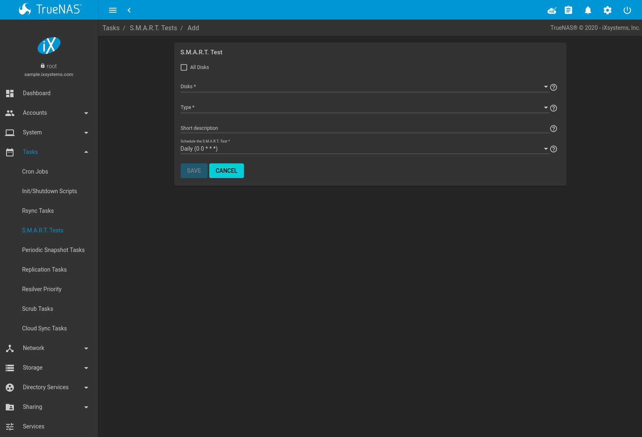Show help for the Type field
642x437 pixels.
pos(554,108)
